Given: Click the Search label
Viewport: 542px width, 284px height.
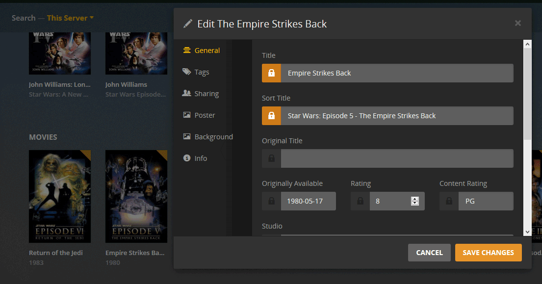Looking at the screenshot, I should (x=24, y=18).
